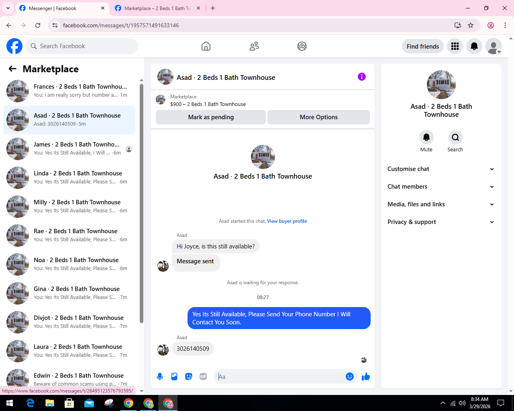Open Chrome menu three dots

pos(505,25)
